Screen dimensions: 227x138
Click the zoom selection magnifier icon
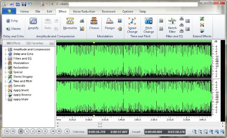tap(206, 132)
